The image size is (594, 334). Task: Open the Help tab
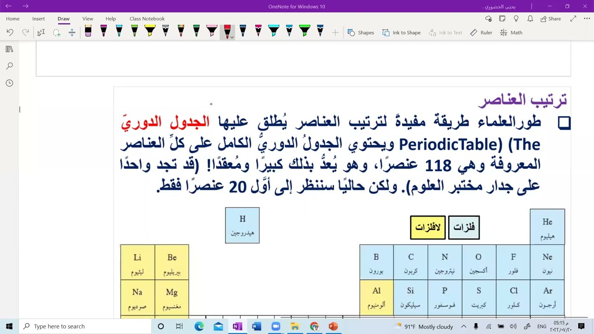coord(110,19)
